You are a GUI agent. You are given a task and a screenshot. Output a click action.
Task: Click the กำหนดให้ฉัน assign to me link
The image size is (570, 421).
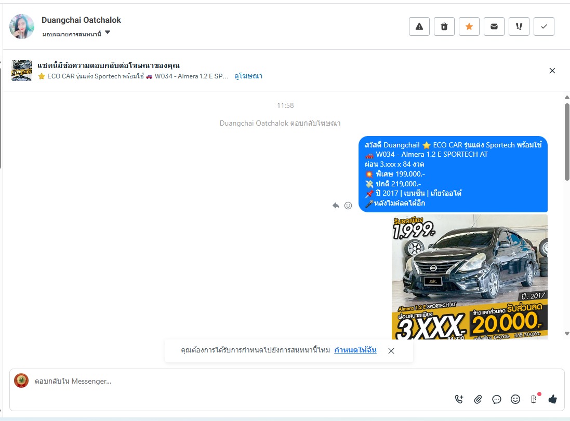(x=355, y=350)
